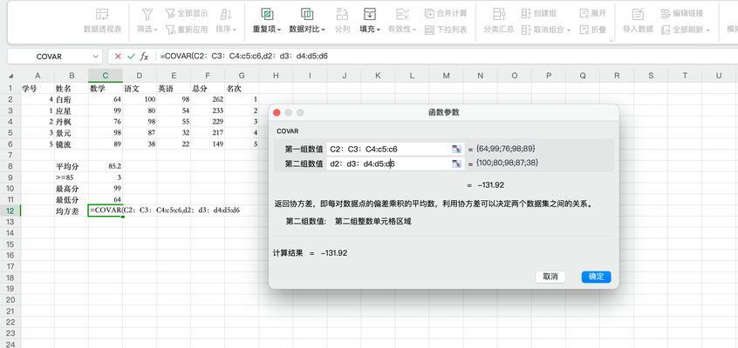This screenshot has height=348, width=738.
Task: Click the 重复项 duplicates icon
Action: [267, 14]
